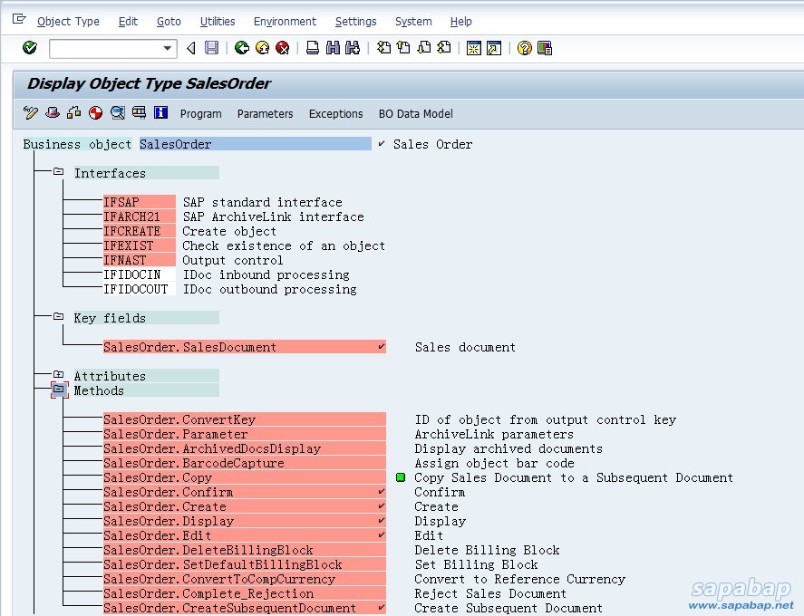
Task: Select the IFIDOCIN interface entry
Action: [140, 274]
